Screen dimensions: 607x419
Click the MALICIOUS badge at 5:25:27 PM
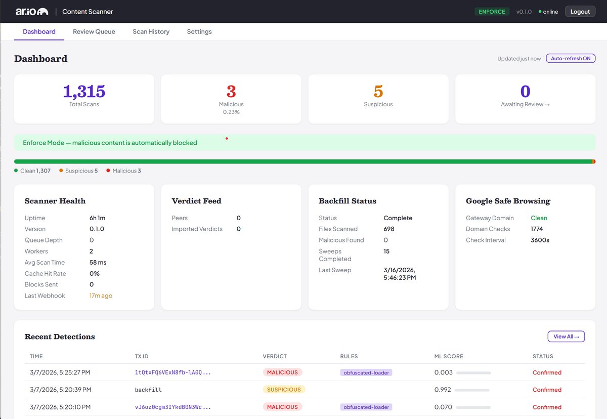tap(282, 372)
